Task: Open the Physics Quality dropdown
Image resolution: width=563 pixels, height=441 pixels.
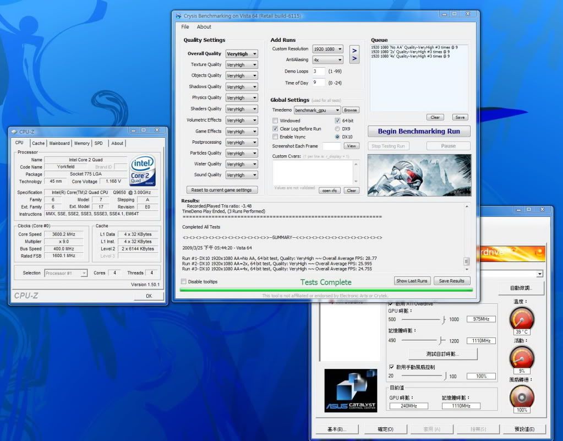Action: [x=242, y=97]
